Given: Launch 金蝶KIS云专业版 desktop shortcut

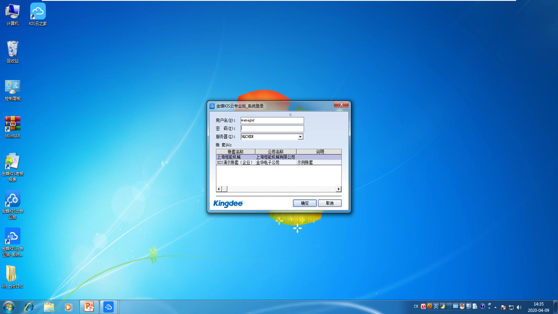Looking at the screenshot, I should click(12, 205).
